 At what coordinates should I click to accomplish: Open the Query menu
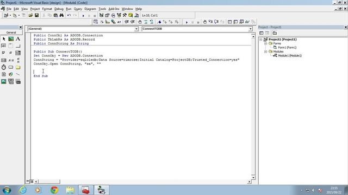pos(78,9)
